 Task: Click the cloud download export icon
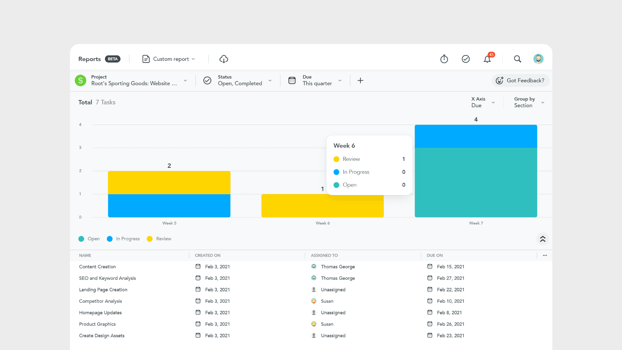click(x=224, y=59)
